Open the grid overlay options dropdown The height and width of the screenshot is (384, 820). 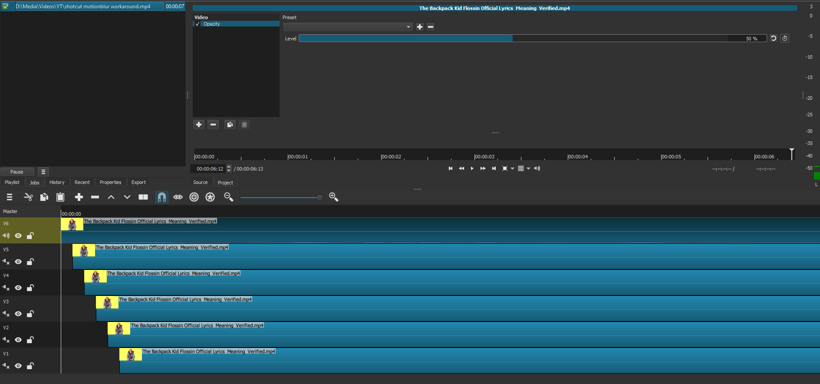[x=528, y=169]
